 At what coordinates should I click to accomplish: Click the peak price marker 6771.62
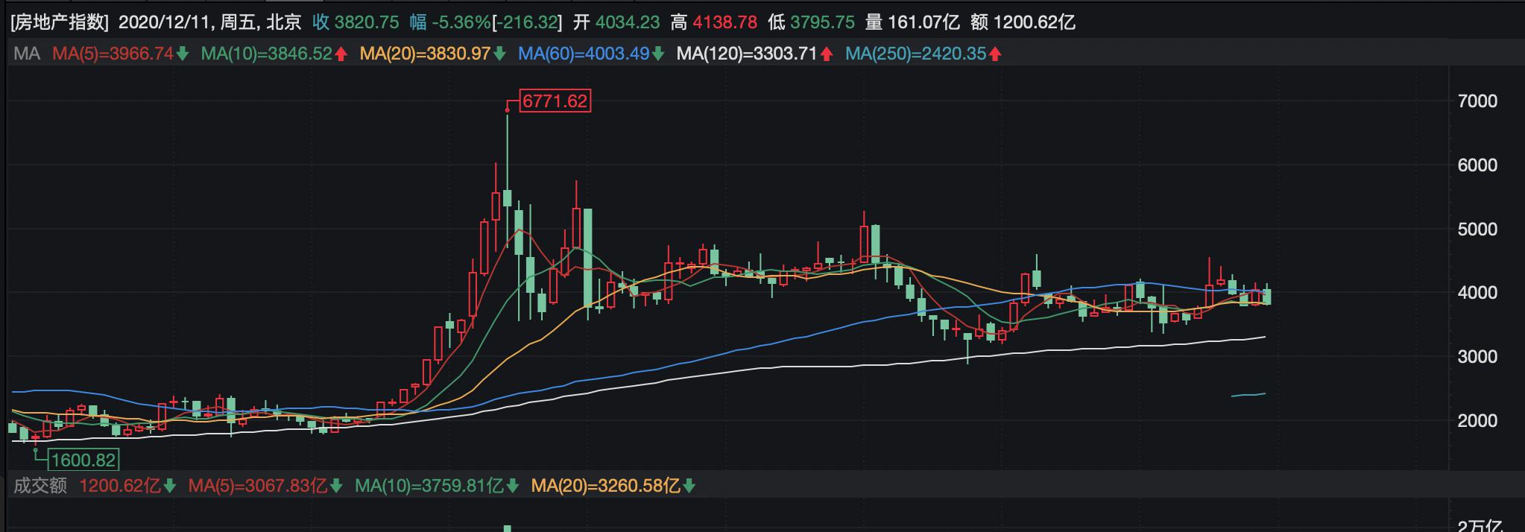[x=555, y=101]
